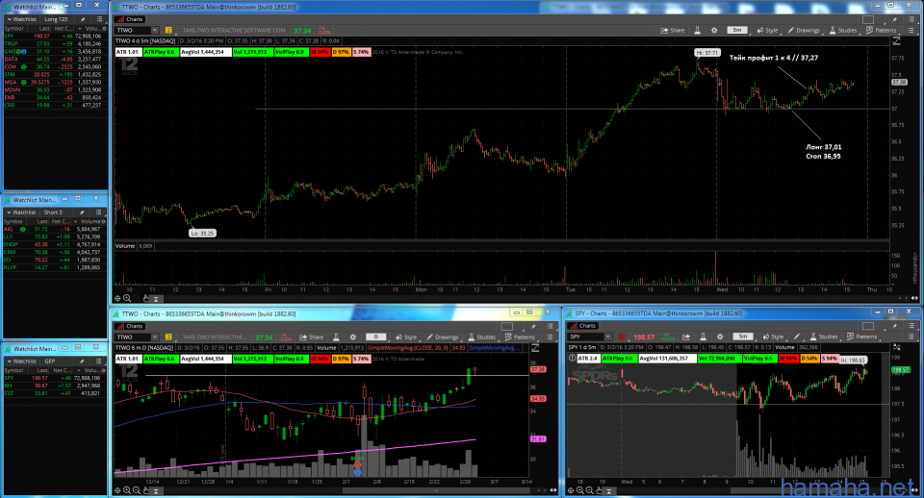Click crosshair icon below the TTWO daily chart

117,490
